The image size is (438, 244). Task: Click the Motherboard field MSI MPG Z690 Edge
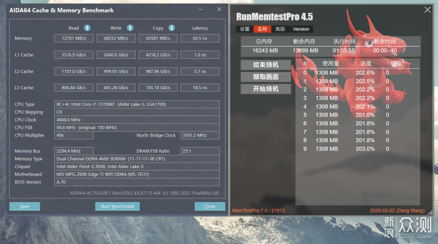pyautogui.click(x=137, y=175)
